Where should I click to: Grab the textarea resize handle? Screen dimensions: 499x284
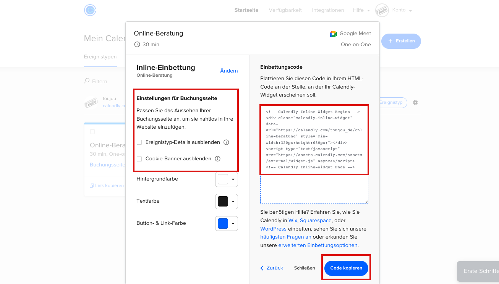click(x=366, y=201)
